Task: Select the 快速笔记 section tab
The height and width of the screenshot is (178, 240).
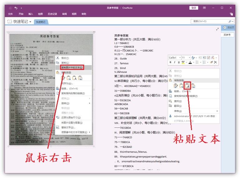Action: coord(41,22)
